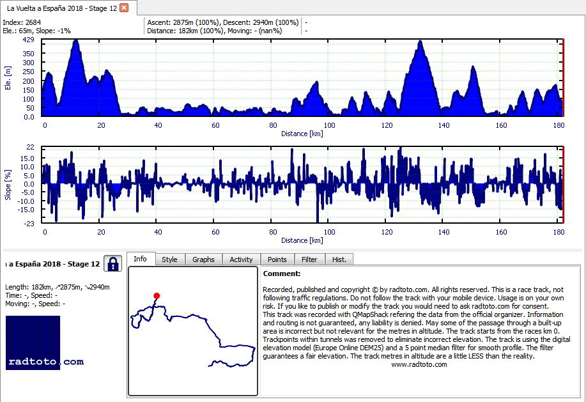Close the La Vuelta Stage 12 tab

click(x=124, y=8)
